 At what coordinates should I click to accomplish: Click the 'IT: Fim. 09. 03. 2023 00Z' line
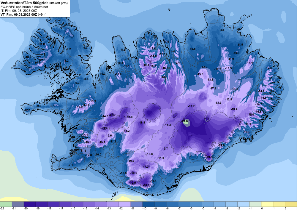point(19,11)
